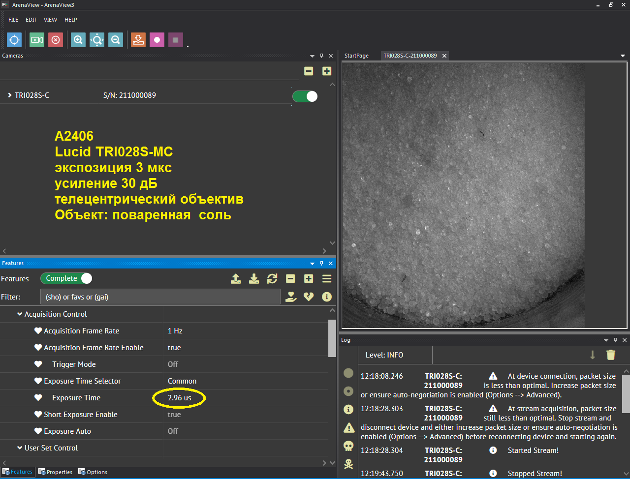Click the crosshair discover devices icon
The image size is (630, 479).
click(x=14, y=40)
